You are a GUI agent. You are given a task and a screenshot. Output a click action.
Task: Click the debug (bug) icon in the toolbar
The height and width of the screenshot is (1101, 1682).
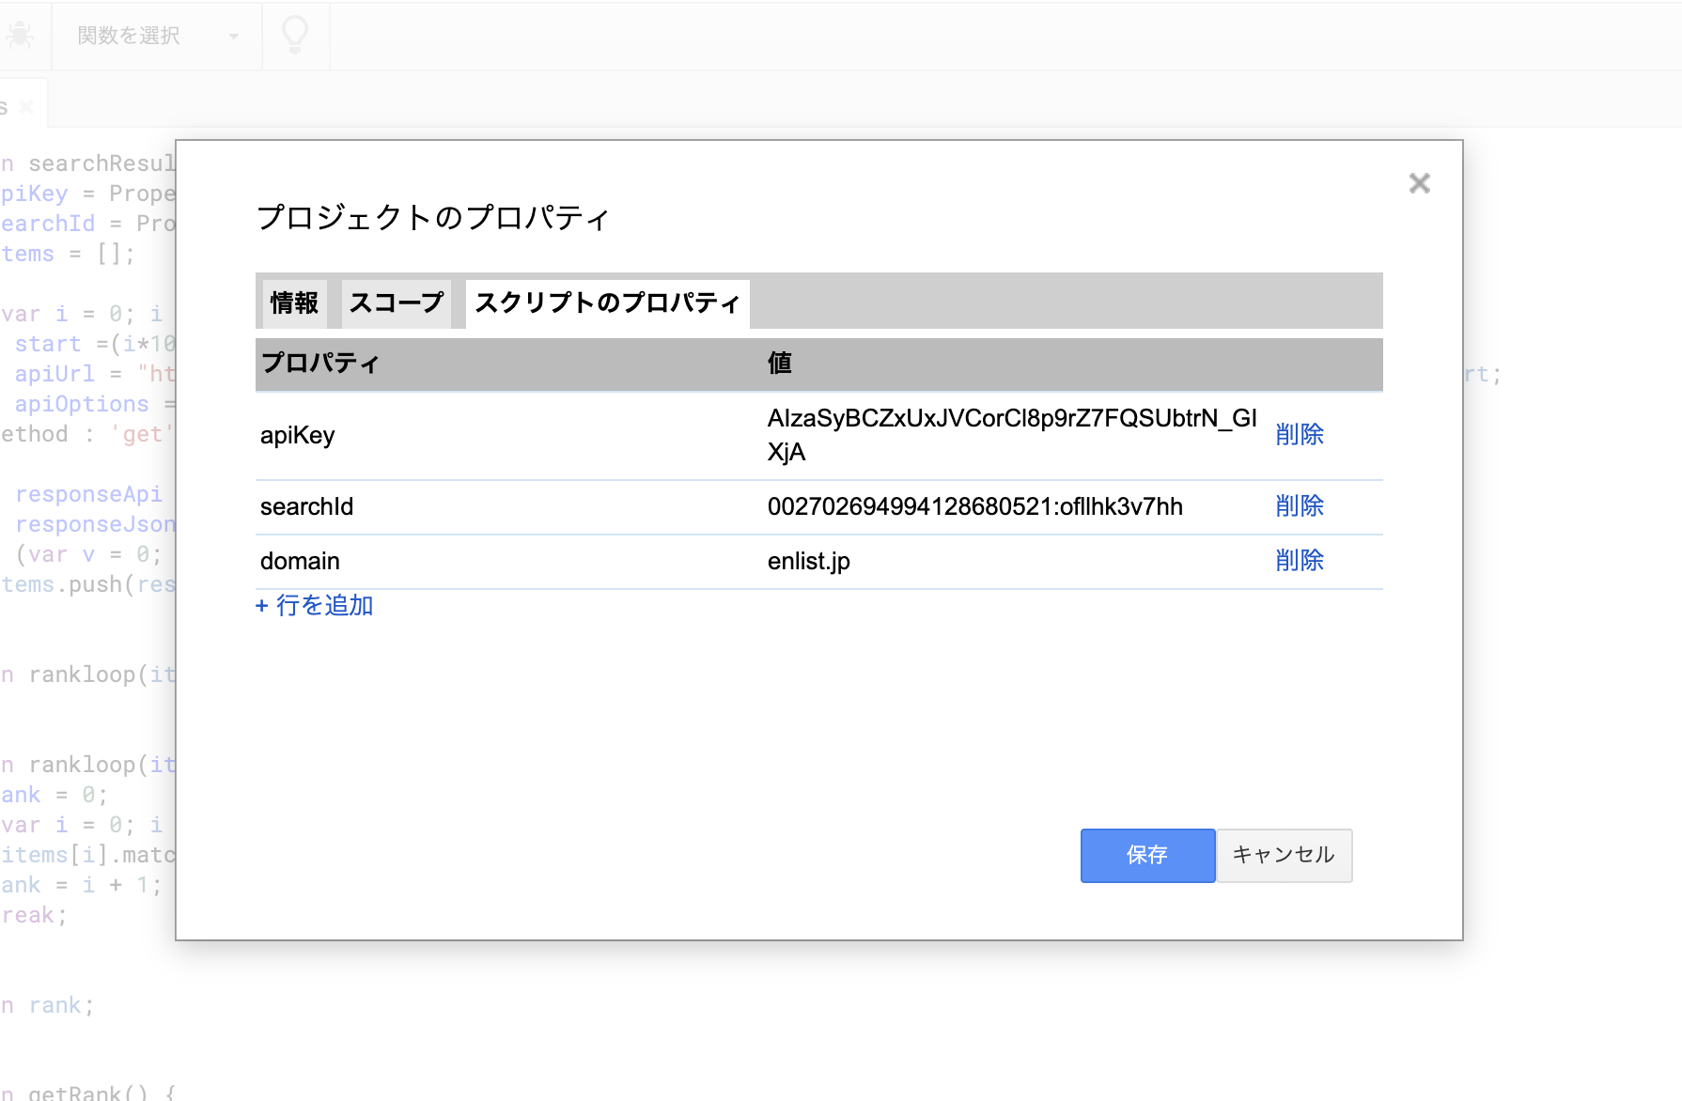[x=21, y=36]
